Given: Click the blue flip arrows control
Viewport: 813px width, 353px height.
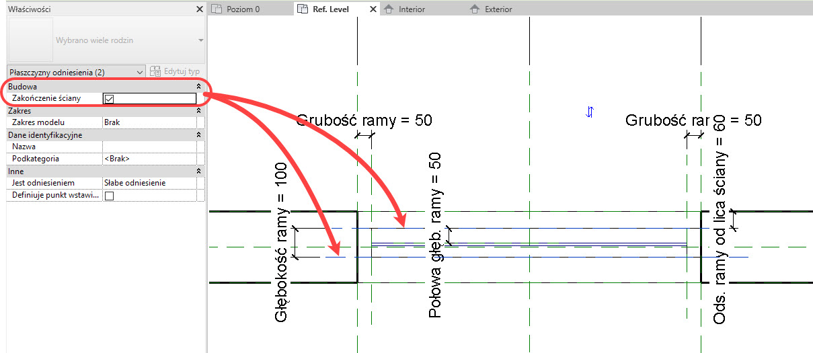Looking at the screenshot, I should (x=590, y=112).
